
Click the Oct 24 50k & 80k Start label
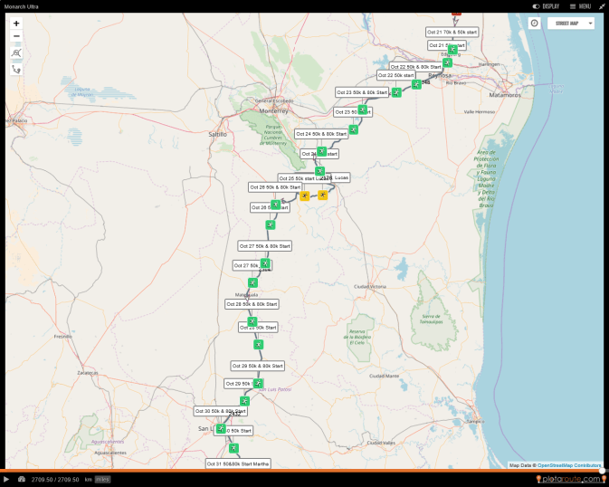[321, 134]
